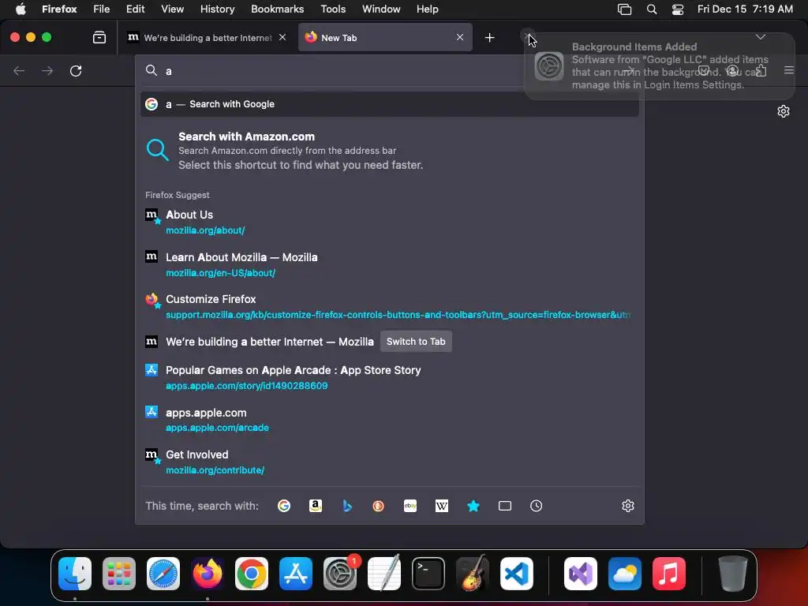Screen dimensions: 808x606
Task: Go back one page
Action: click(x=19, y=70)
